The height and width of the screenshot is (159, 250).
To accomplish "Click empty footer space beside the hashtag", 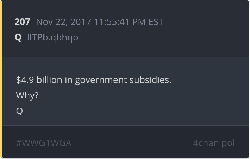I will pos(132,143).
